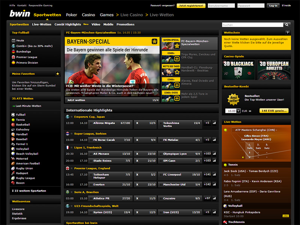300x225 pixels.
Task: Favorite the Serie A, Brasilien star
Action: [72, 192]
